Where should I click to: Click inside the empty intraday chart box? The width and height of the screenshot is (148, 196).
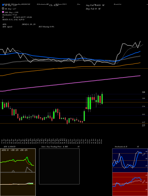tap(59, 166)
